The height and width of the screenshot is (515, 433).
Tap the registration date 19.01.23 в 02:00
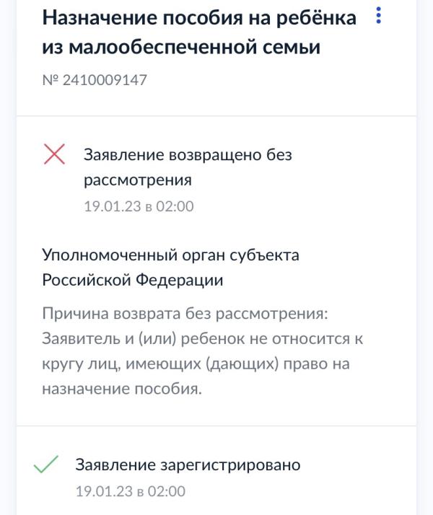tap(131, 491)
